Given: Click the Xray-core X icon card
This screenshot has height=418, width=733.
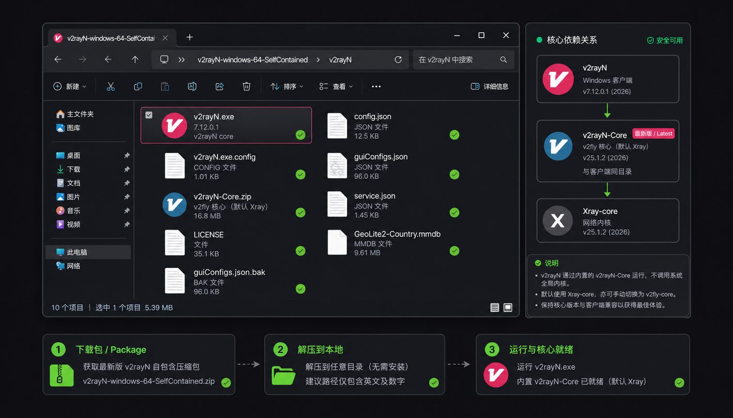Looking at the screenshot, I should coord(607,221).
